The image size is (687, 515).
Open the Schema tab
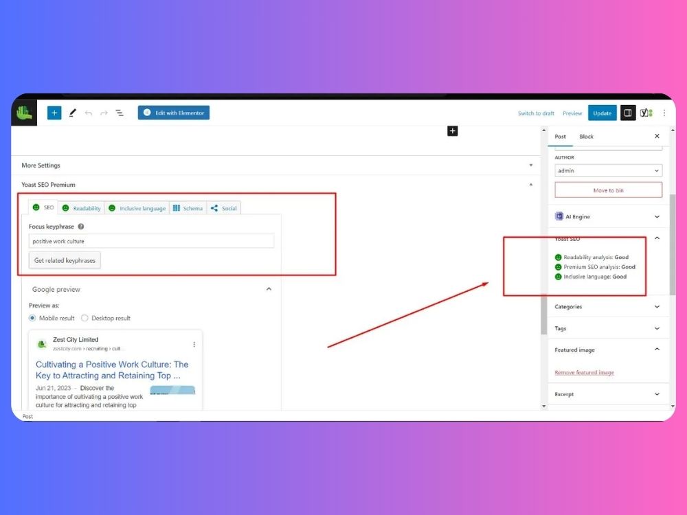188,208
